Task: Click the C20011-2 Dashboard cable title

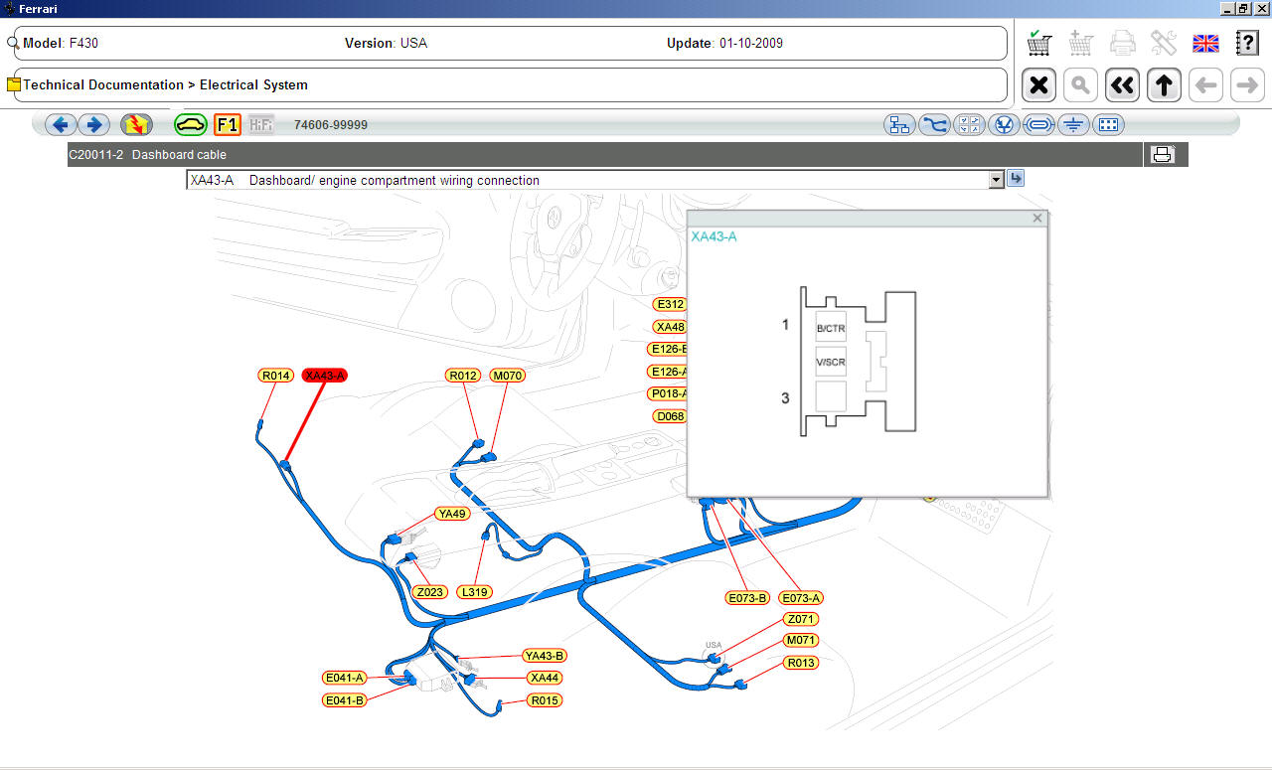Action: click(x=147, y=155)
